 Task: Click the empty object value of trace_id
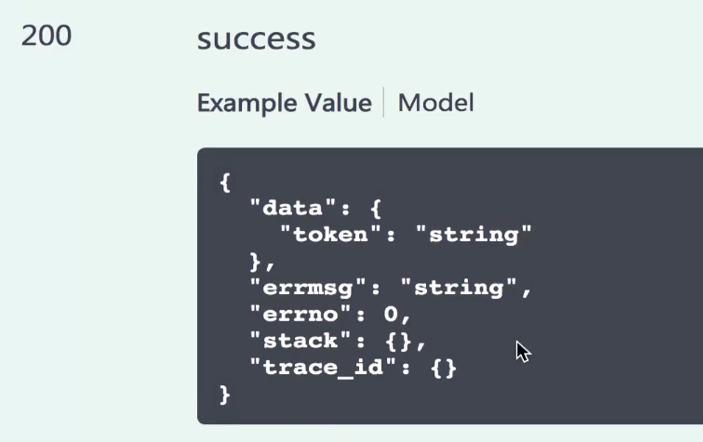pos(444,368)
